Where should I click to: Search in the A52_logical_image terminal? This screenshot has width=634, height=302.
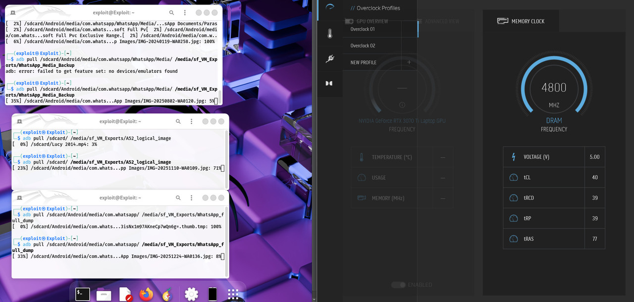178,121
